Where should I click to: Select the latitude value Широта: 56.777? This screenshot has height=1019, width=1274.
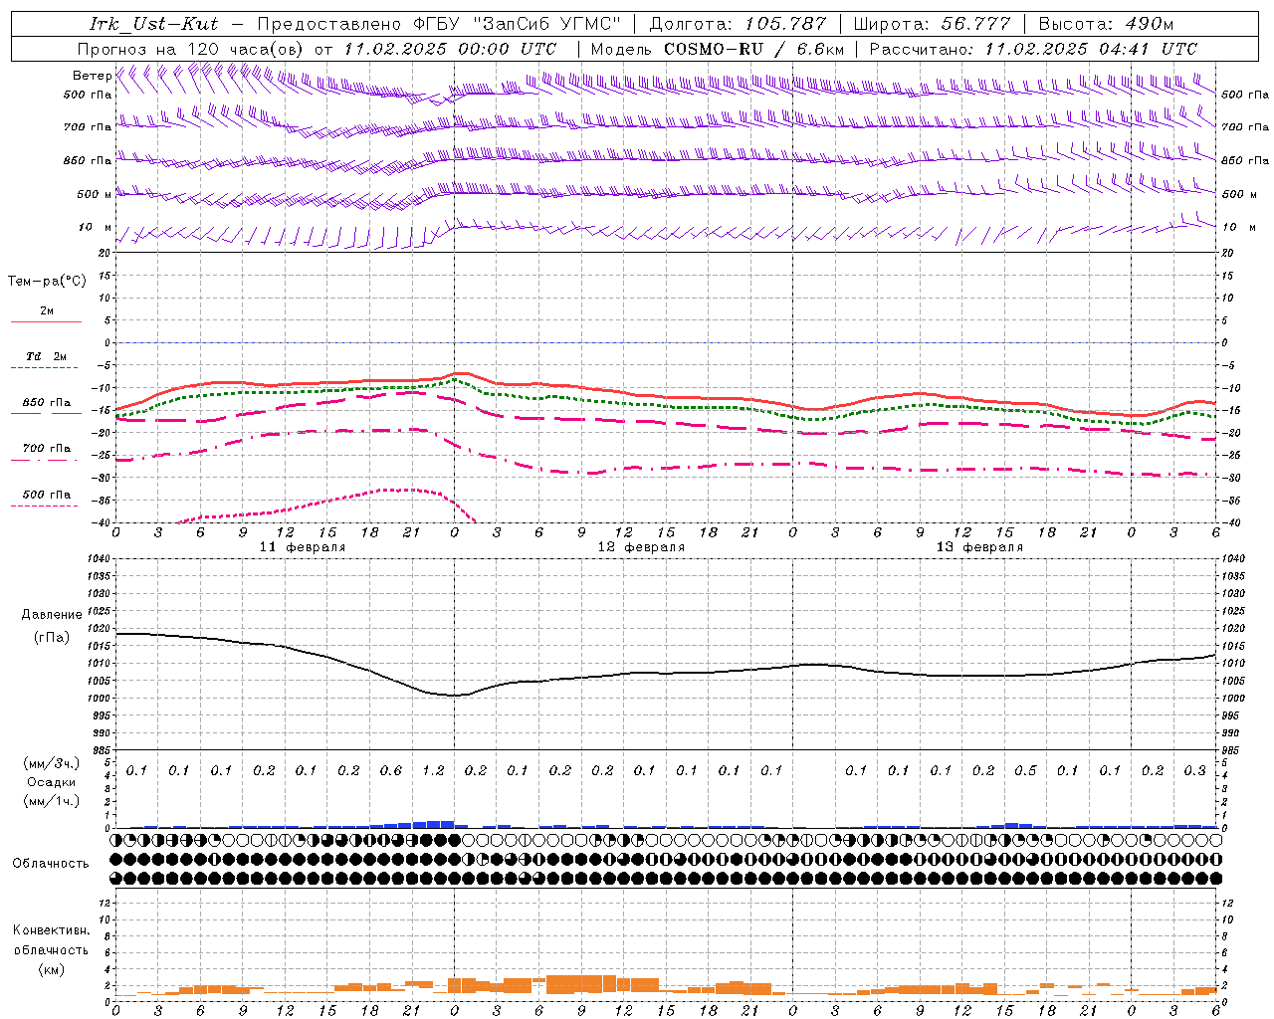pos(932,24)
